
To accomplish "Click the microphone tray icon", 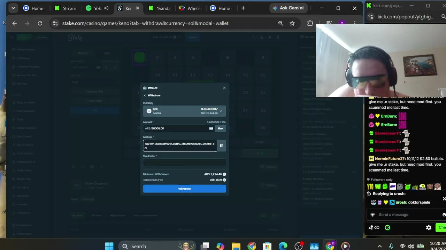I will coord(391,246).
